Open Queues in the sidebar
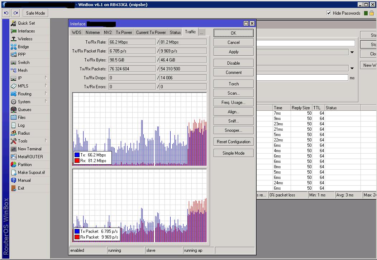377x260 pixels. [x=24, y=110]
